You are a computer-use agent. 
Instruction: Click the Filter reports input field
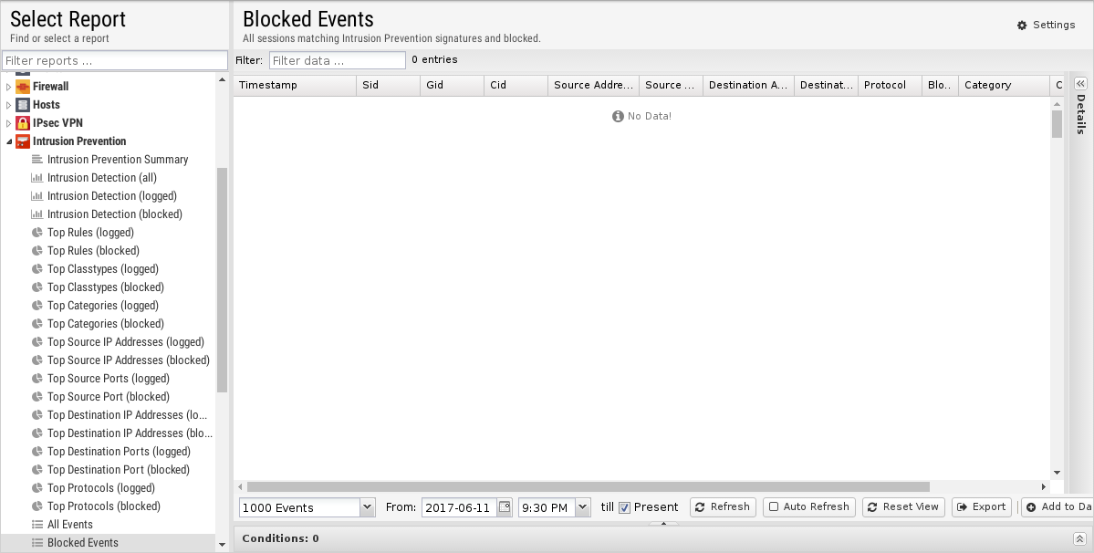coord(115,61)
